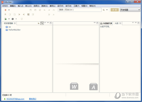Screen dimensions: 142x102
Task: Click the right-pointing navigation arrow icon
Action: tap(19, 14)
